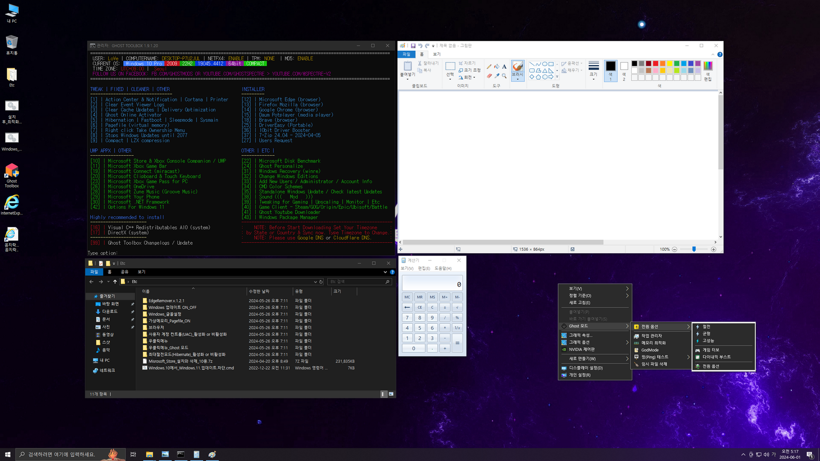This screenshot has height=461, width=820.
Task: Select 고성능 power plan in submenu
Action: click(x=723, y=341)
